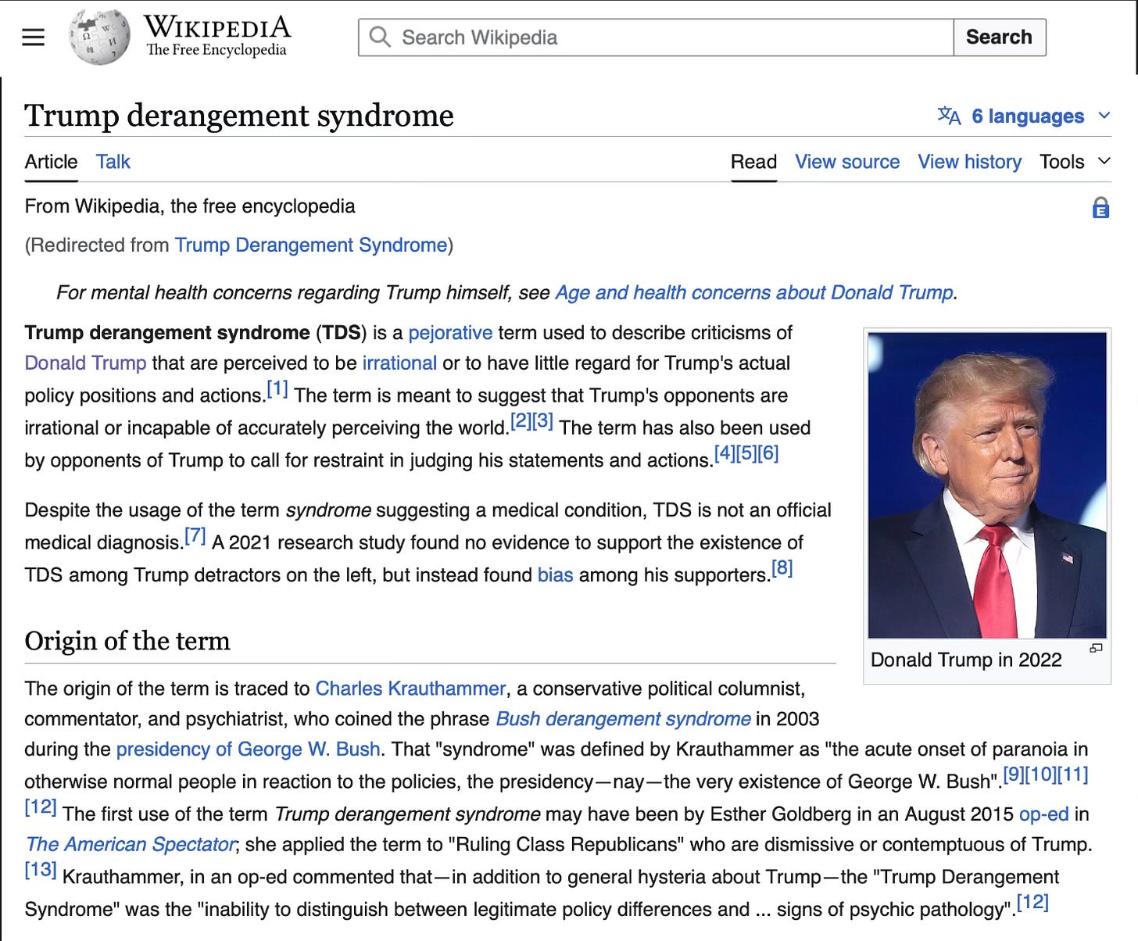Jump to citation [8]
This screenshot has width=1138, height=941.
click(x=782, y=568)
